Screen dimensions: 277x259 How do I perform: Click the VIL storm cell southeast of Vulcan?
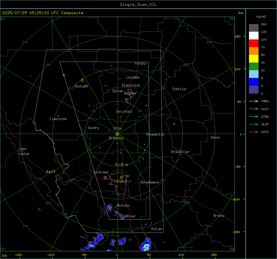(x=146, y=245)
